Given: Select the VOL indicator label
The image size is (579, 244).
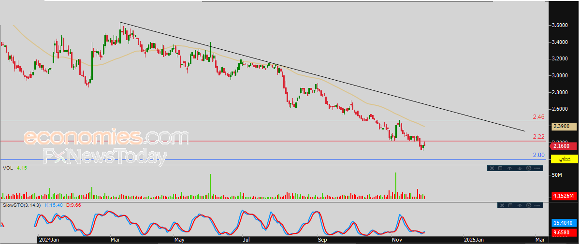Looking at the screenshot, I should pyautogui.click(x=7, y=168).
